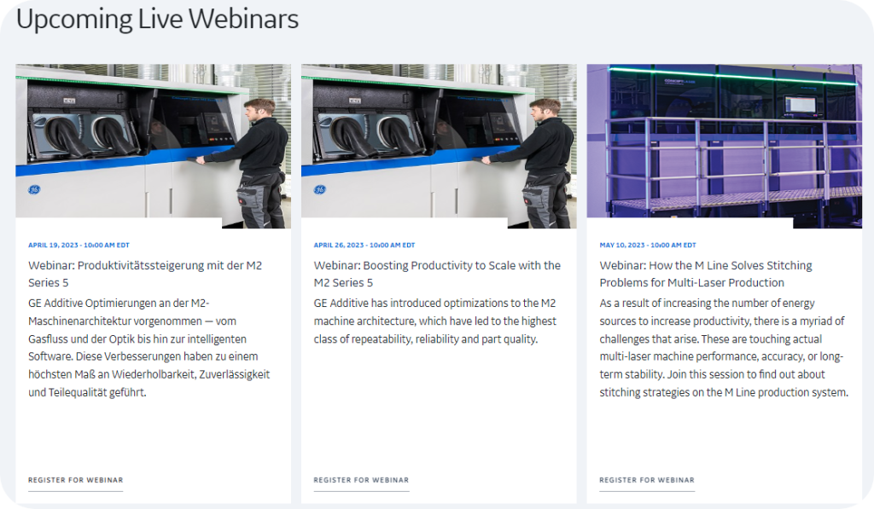Select the date 'APRIL 19, 2023 - 10:00 AM EDT'
This screenshot has width=874, height=509.
tap(79, 245)
